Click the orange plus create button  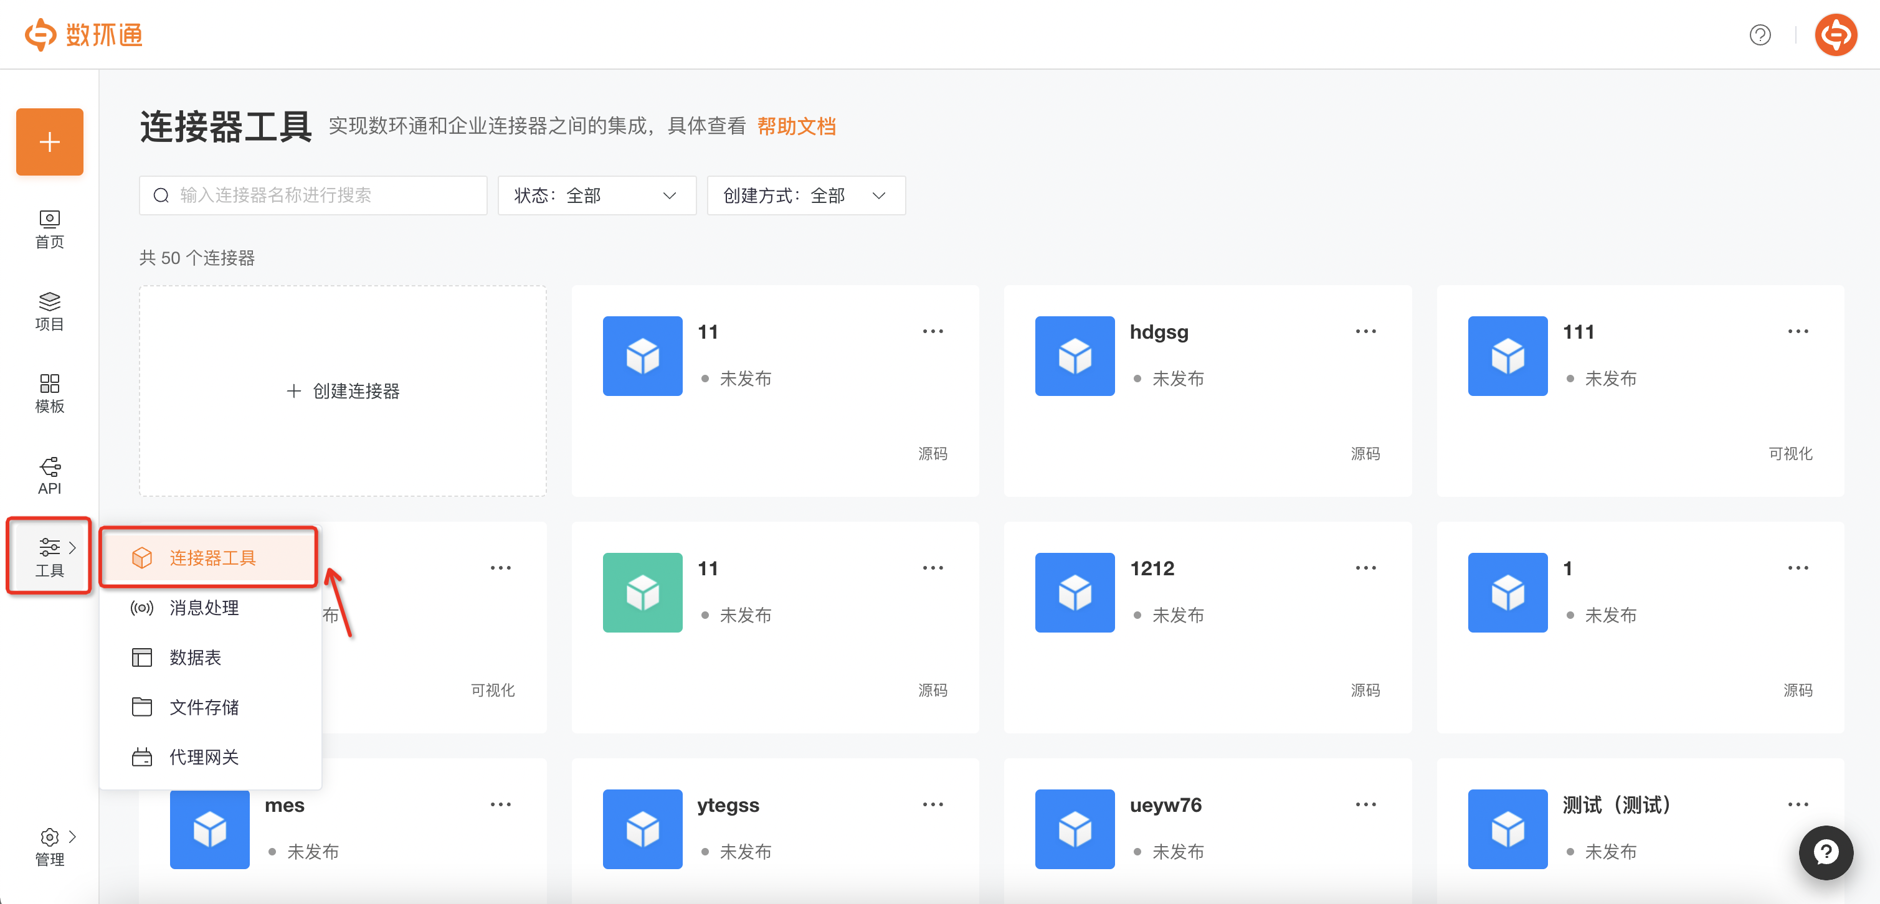pos(50,141)
